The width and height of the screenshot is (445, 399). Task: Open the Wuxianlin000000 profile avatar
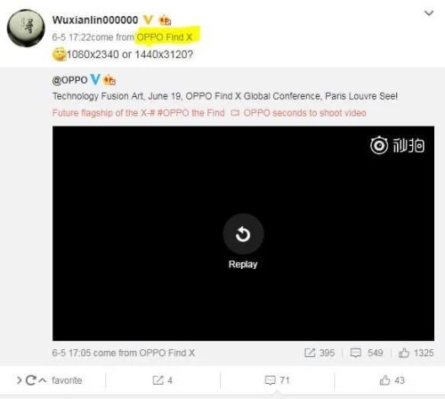pos(26,28)
